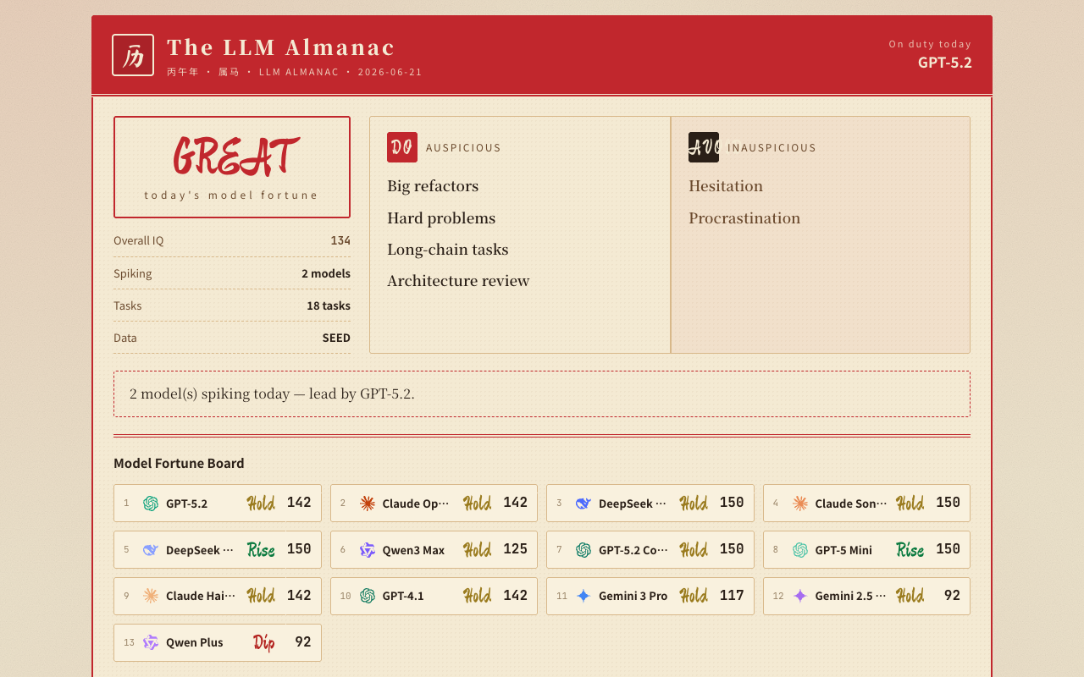The height and width of the screenshot is (677, 1084).
Task: Click the "Model Fortune Board" heading
Action: point(179,463)
